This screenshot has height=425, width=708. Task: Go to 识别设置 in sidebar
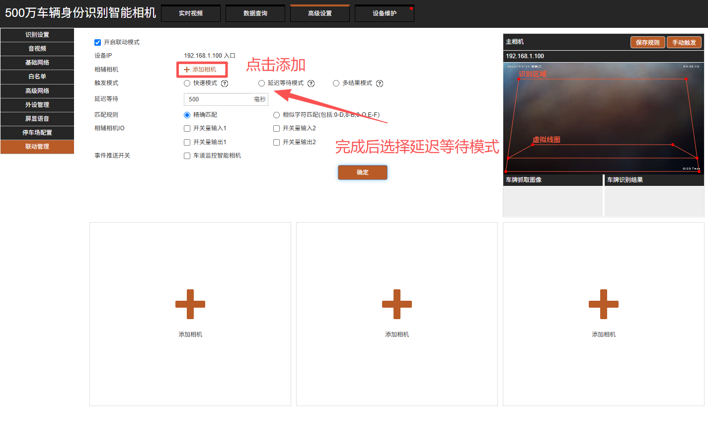coord(37,35)
